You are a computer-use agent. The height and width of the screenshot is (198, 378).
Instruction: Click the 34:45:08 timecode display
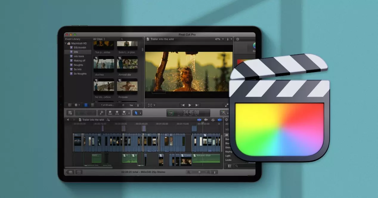191,113
